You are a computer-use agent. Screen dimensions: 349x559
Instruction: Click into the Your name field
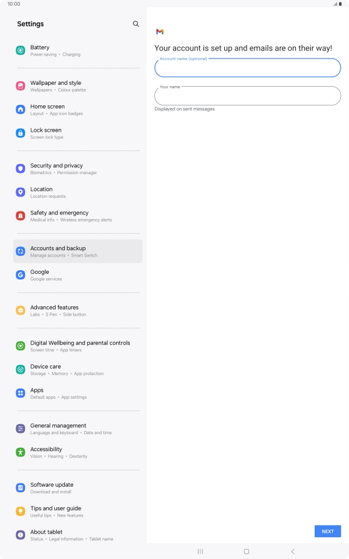[x=248, y=95]
